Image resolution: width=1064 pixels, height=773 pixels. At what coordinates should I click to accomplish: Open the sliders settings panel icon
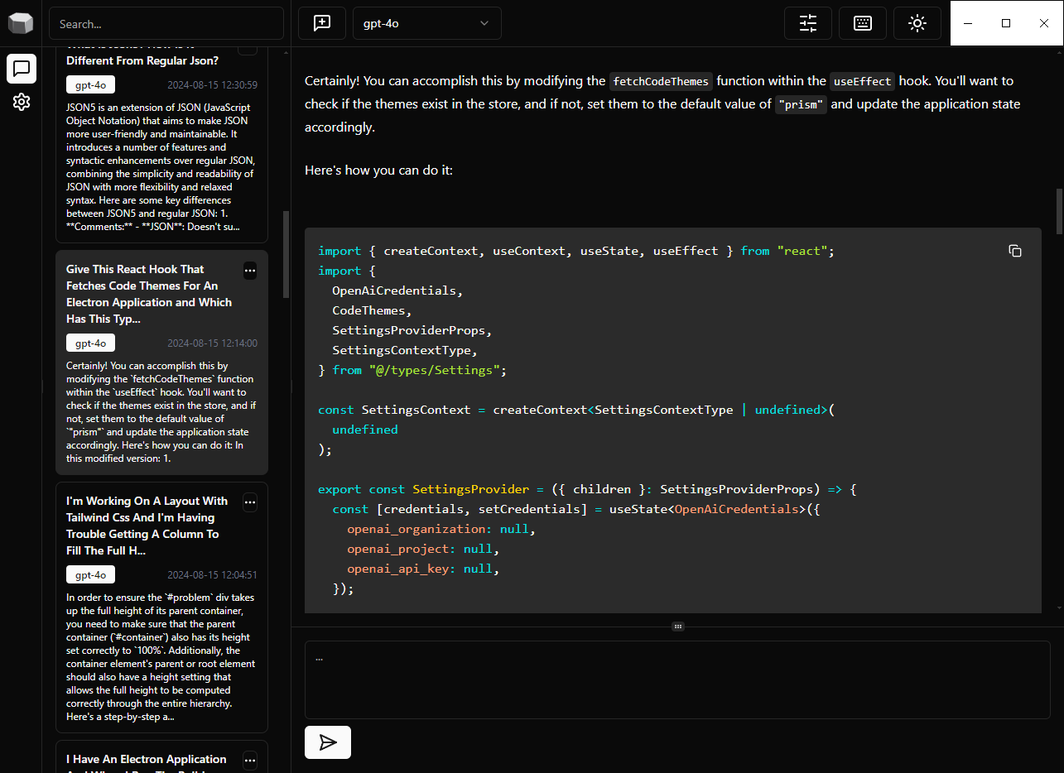click(808, 23)
